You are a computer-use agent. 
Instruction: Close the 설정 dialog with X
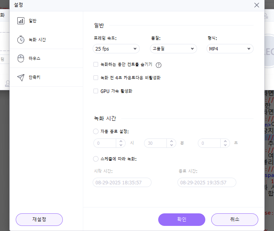click(256, 5)
